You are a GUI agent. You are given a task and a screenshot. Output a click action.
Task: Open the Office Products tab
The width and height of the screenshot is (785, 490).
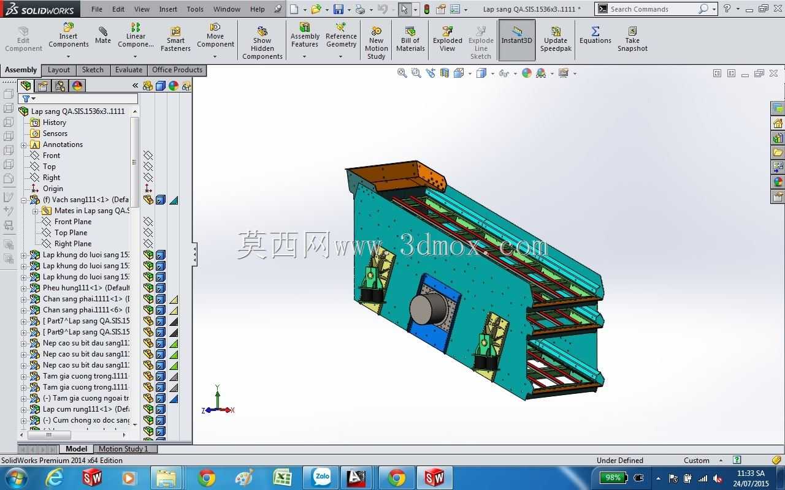click(x=177, y=70)
